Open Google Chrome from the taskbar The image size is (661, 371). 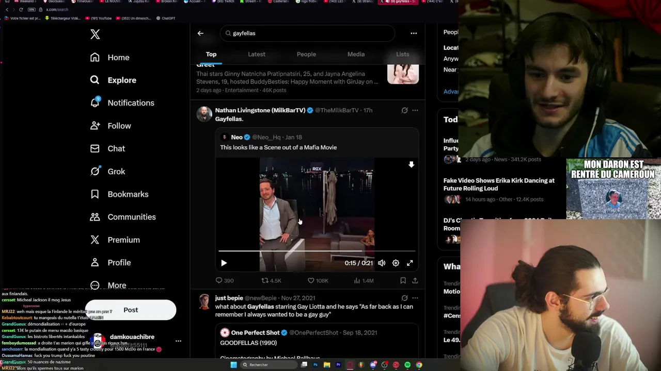419,365
